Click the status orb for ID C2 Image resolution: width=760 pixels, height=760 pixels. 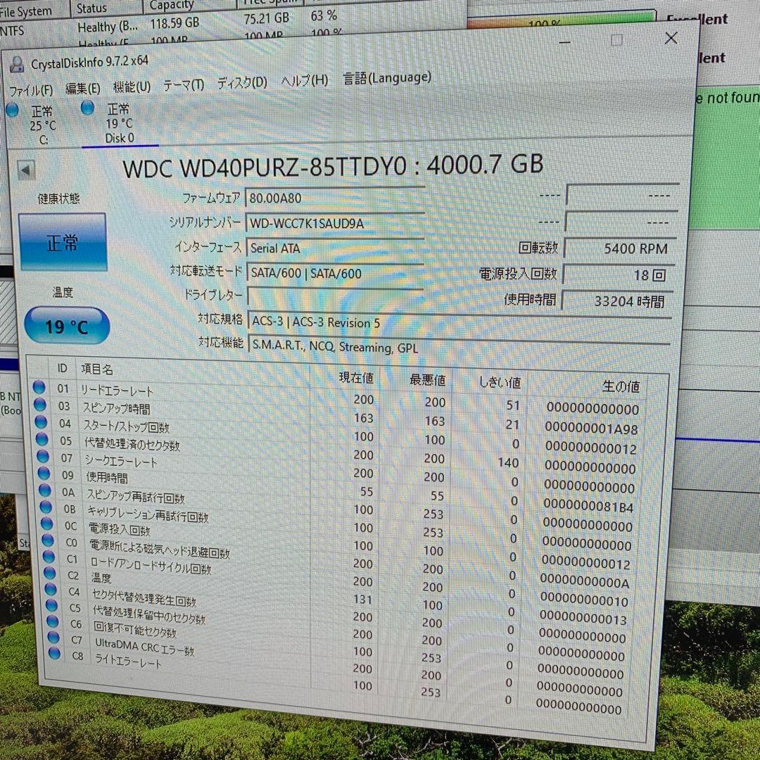[50, 574]
